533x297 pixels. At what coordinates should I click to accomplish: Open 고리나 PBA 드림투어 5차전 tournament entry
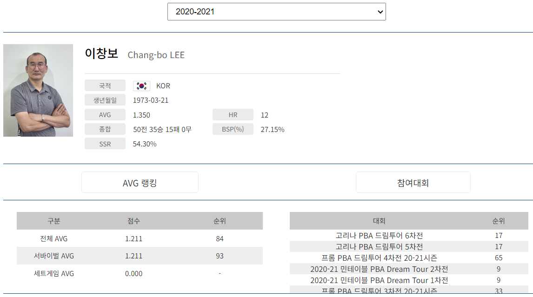[379, 247]
